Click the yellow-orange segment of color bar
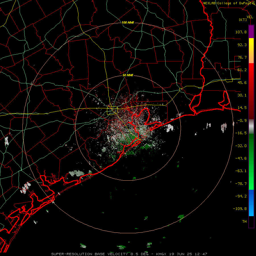The image size is (256, 256). click(x=251, y=51)
